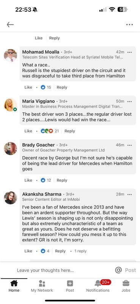The width and height of the screenshot is (140, 304).
Task: Tap the @ mention icon
Action: (118, 270)
